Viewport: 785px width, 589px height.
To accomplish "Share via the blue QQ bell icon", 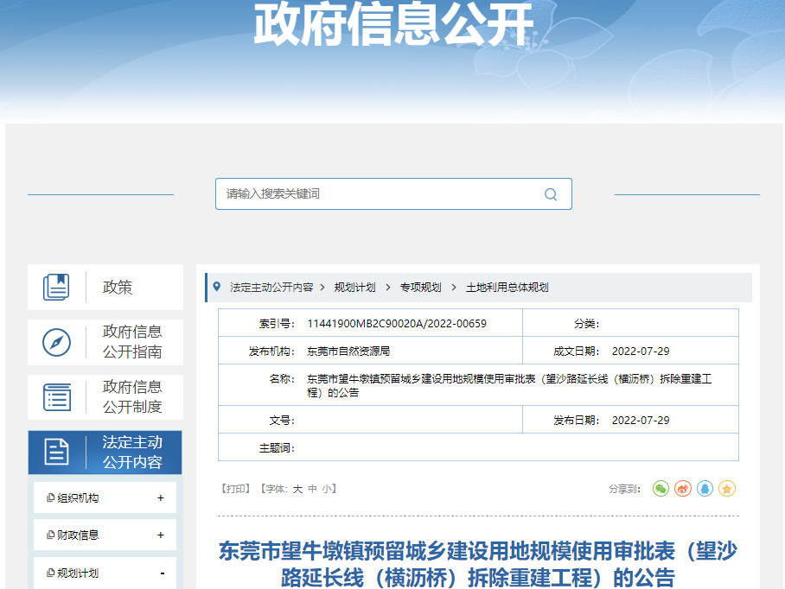I will click(705, 489).
